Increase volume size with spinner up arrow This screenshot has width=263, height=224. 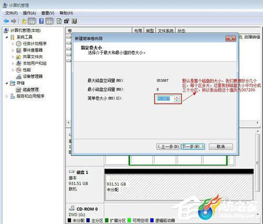coord(177,98)
